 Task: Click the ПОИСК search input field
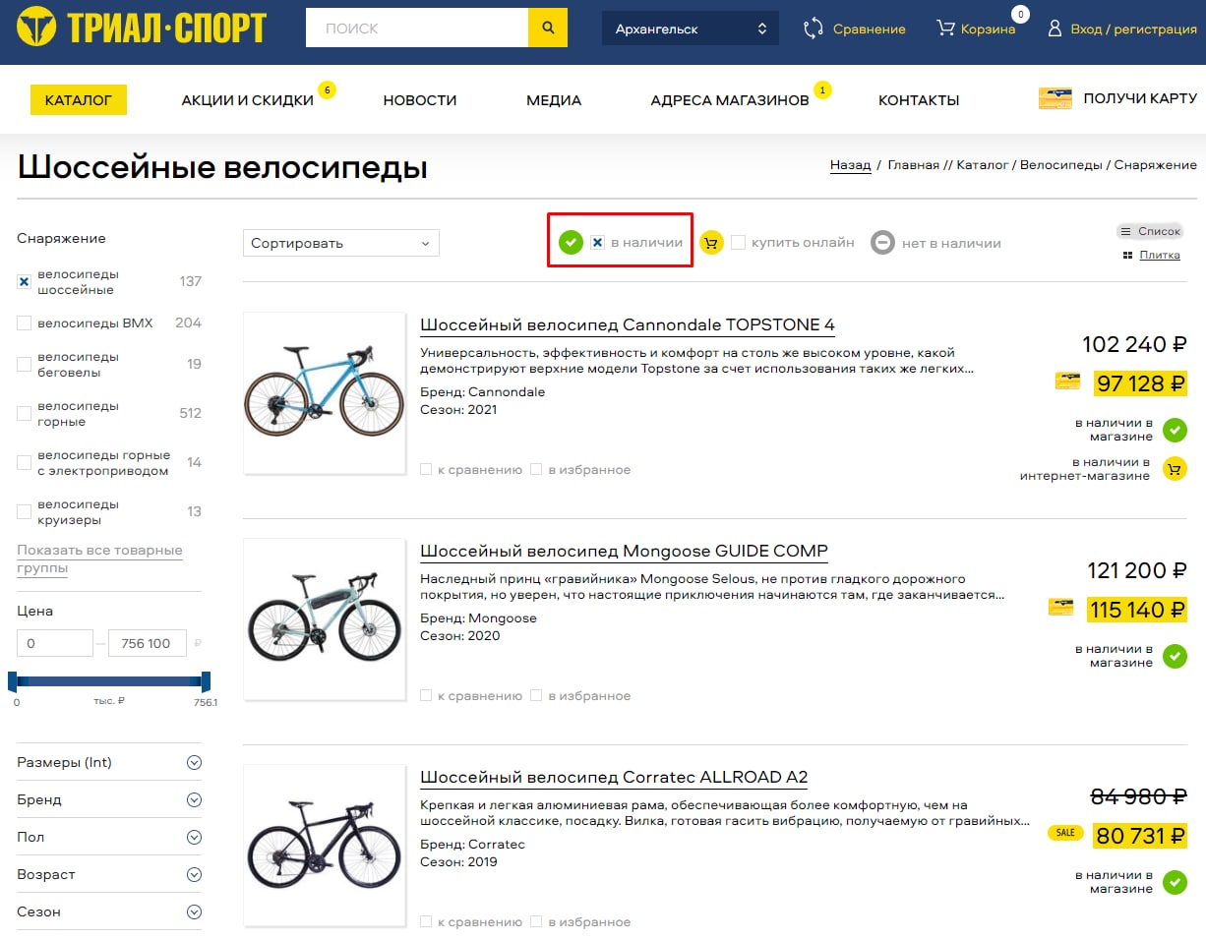(417, 28)
